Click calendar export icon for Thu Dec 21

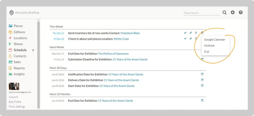coord(202,33)
